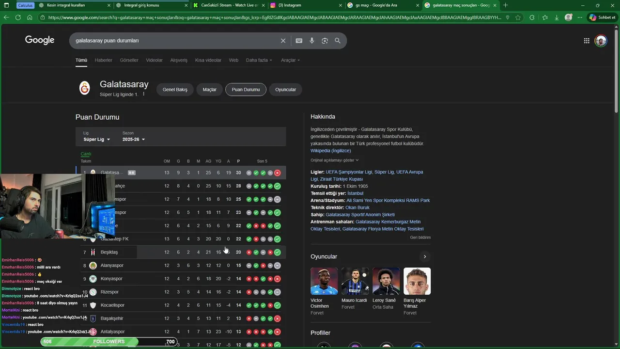Screen dimensions: 620x349
Task: Click the Beşiktaş team crest
Action: (x=93, y=252)
